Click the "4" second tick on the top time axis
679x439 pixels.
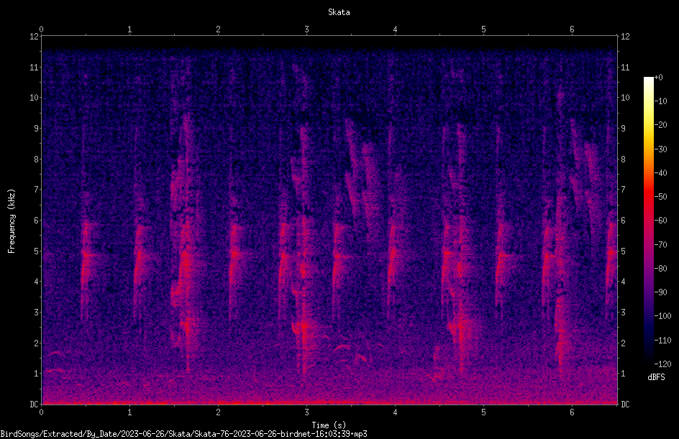[395, 29]
